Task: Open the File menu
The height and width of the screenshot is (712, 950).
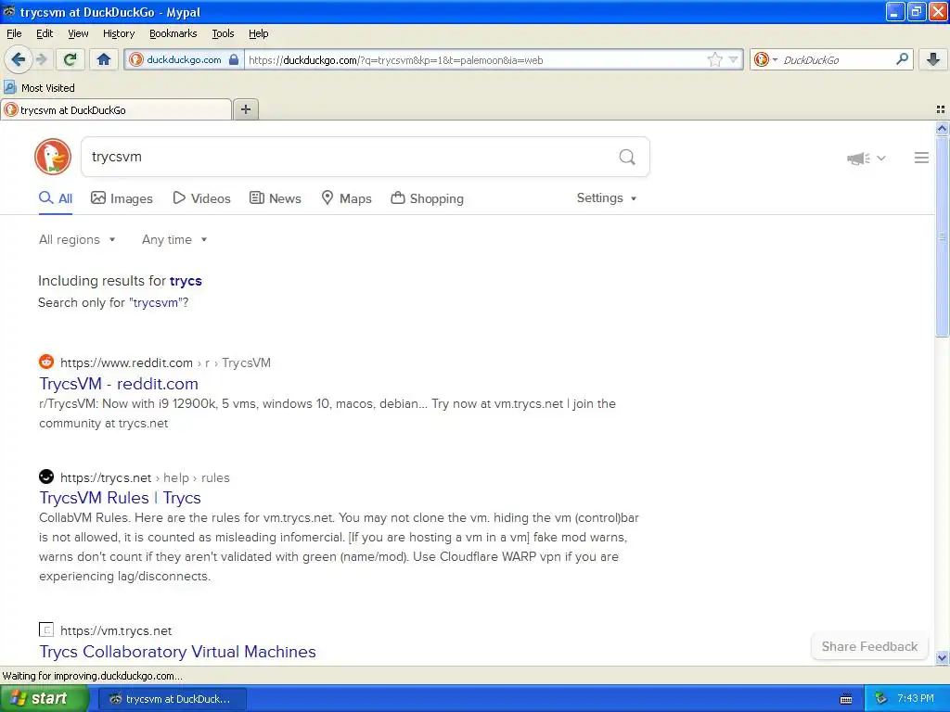Action: coord(14,33)
